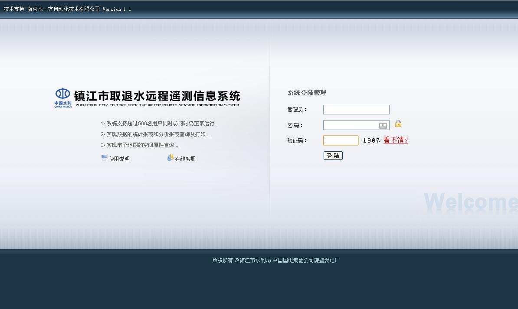Click the 镇江市取退水远程遥测信息系统 title

tap(157, 96)
